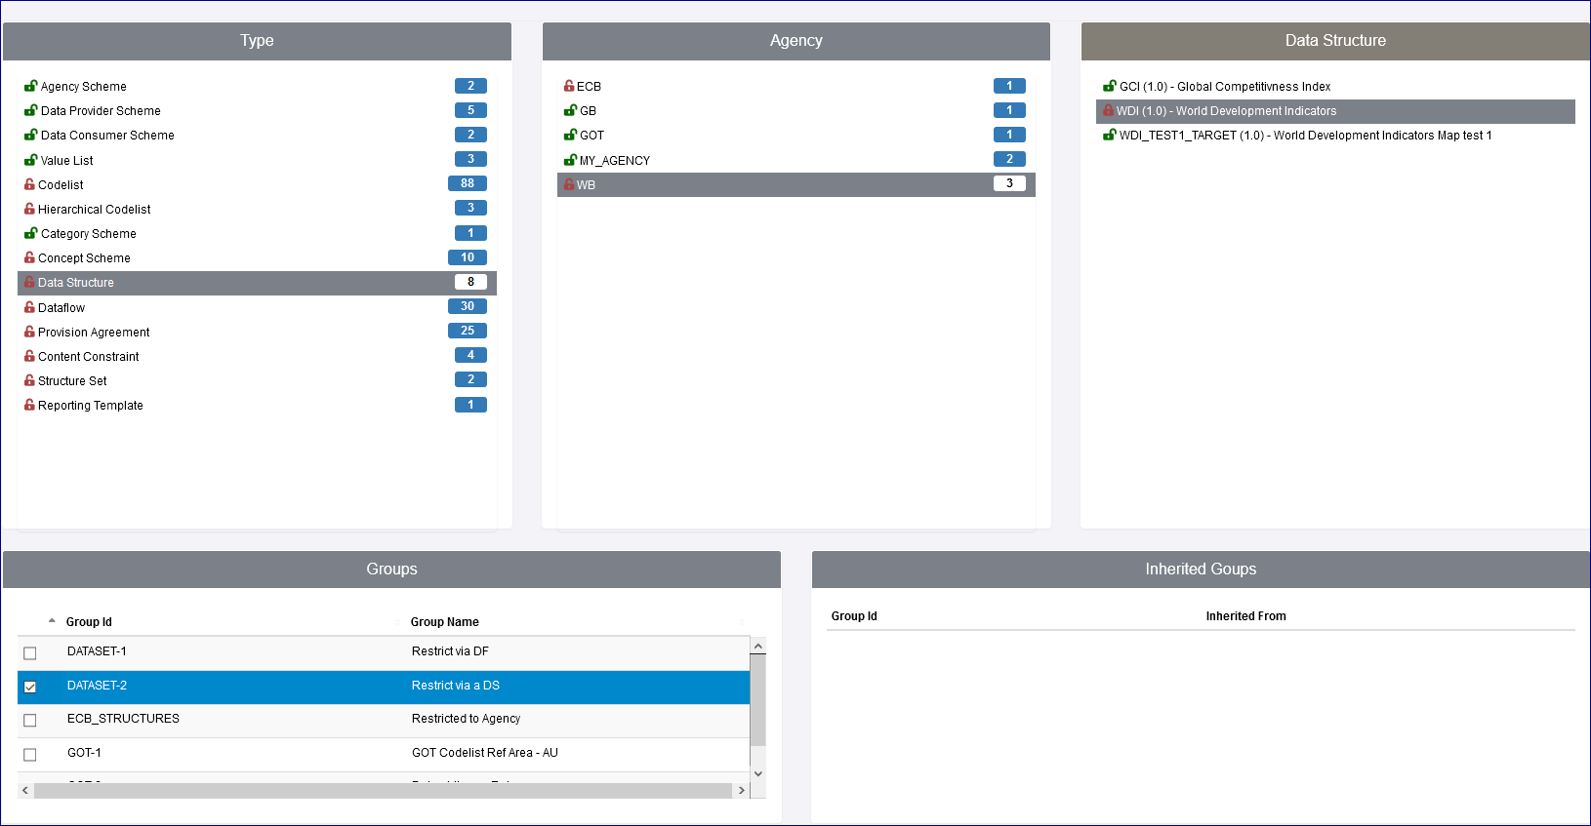
Task: Select the Provision Agreement type
Action: point(94,333)
